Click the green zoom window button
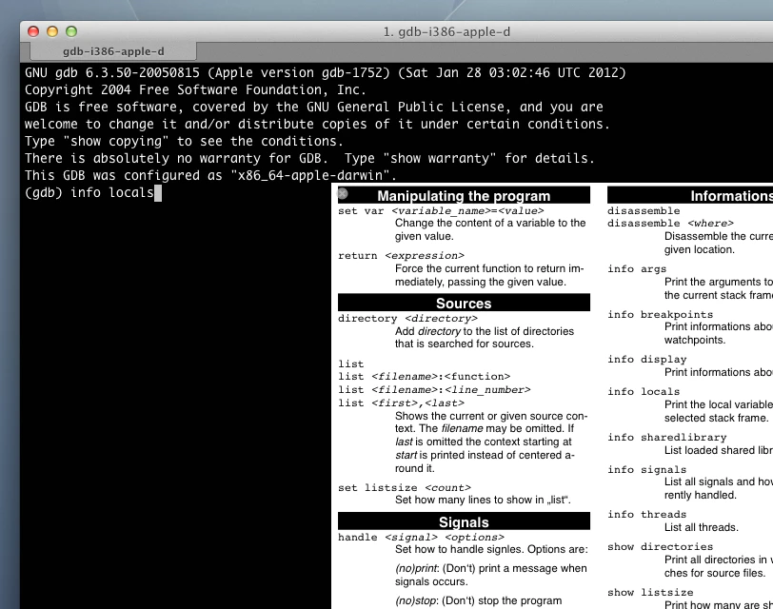The width and height of the screenshot is (773, 609). tap(71, 31)
